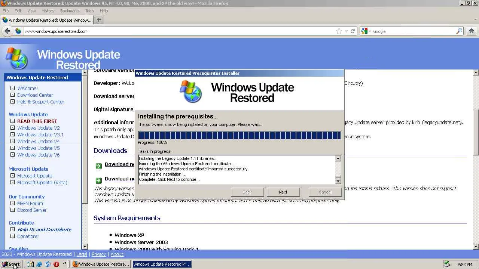Viewport: 479px width, 269px height.
Task: Click the bullet box beside Download Center
Action: (x=13, y=95)
